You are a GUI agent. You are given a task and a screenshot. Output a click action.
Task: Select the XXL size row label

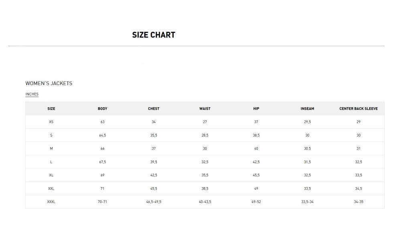51,188
